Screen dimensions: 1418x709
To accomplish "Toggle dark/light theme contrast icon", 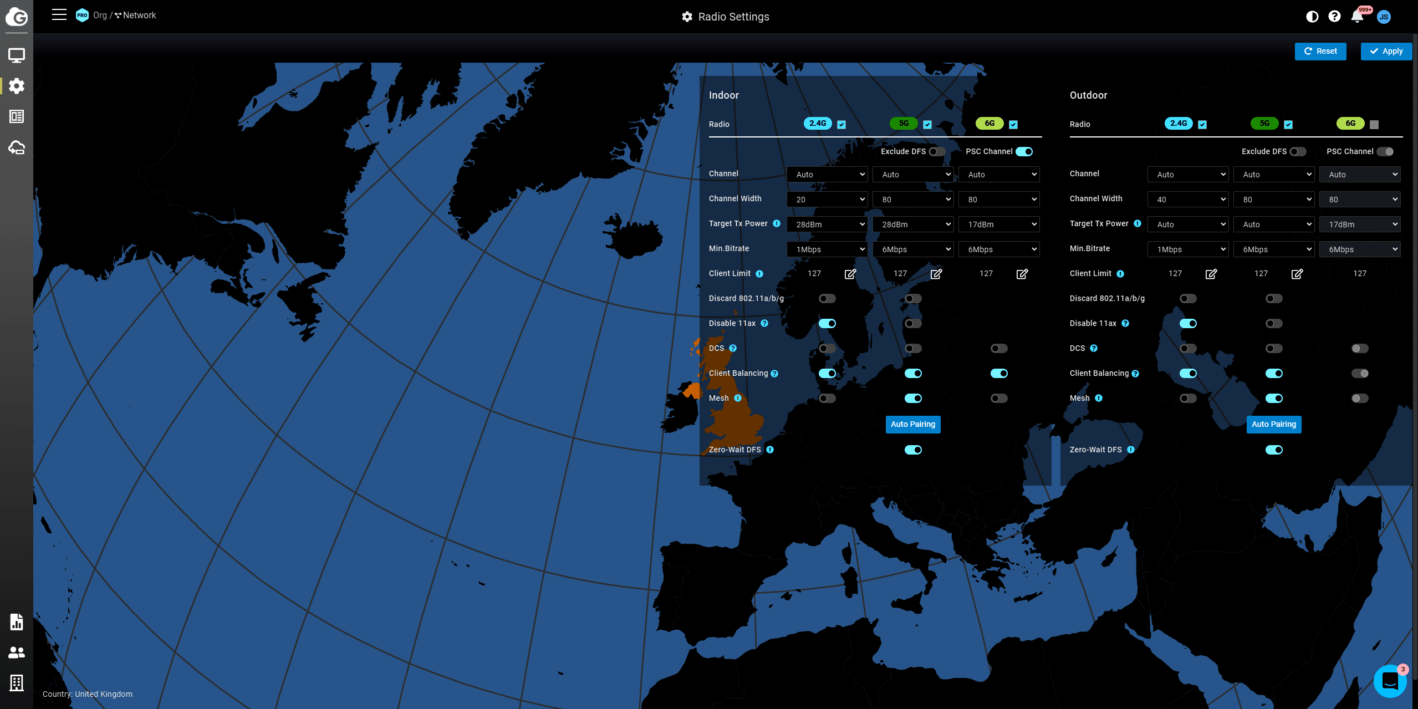I will [x=1312, y=17].
